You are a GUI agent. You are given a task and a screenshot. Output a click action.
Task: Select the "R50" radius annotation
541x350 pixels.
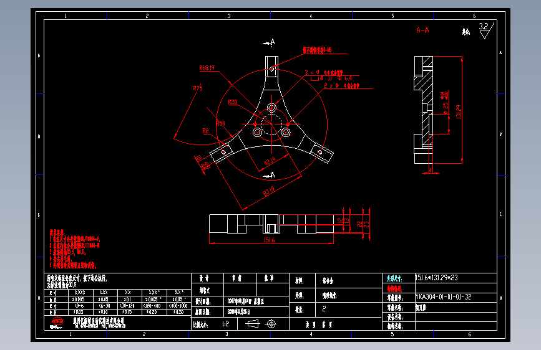(x=220, y=123)
